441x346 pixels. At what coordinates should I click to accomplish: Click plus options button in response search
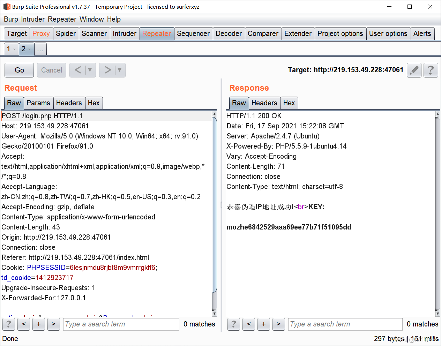coord(264,324)
